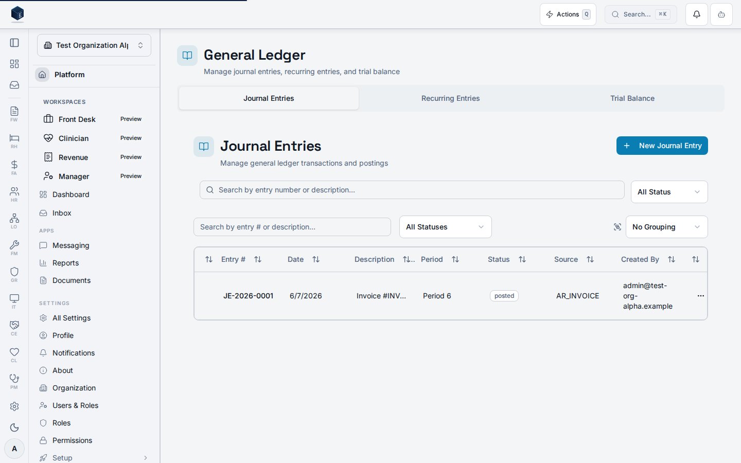Sort by the Entry # column arrows
741x463 pixels.
(x=258, y=259)
